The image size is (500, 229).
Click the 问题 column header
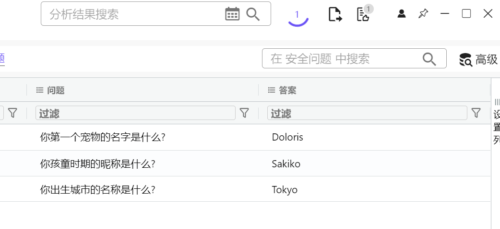(56, 90)
